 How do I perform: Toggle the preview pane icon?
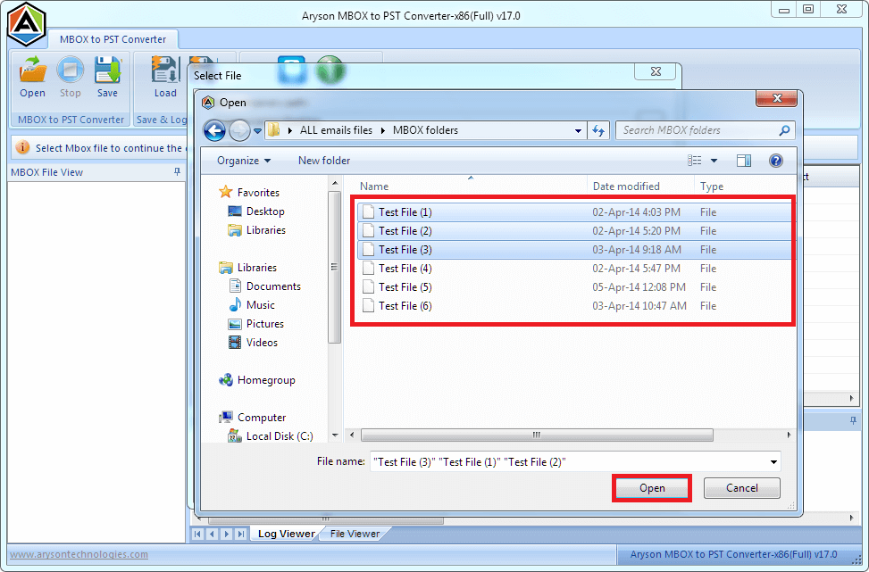pos(744,161)
